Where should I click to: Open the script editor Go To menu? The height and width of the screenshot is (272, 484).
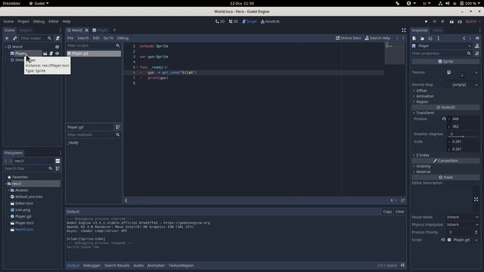point(108,39)
